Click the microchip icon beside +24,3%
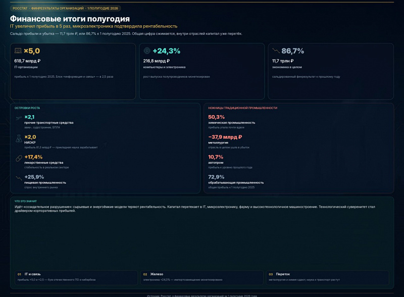The image size is (404, 297). pos(147,51)
